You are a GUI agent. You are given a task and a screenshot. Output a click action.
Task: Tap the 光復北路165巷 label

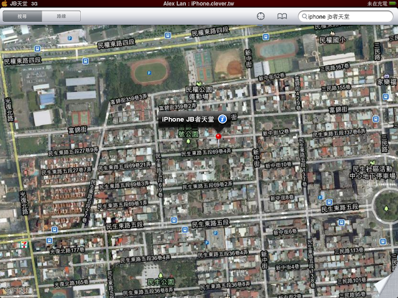point(71,283)
